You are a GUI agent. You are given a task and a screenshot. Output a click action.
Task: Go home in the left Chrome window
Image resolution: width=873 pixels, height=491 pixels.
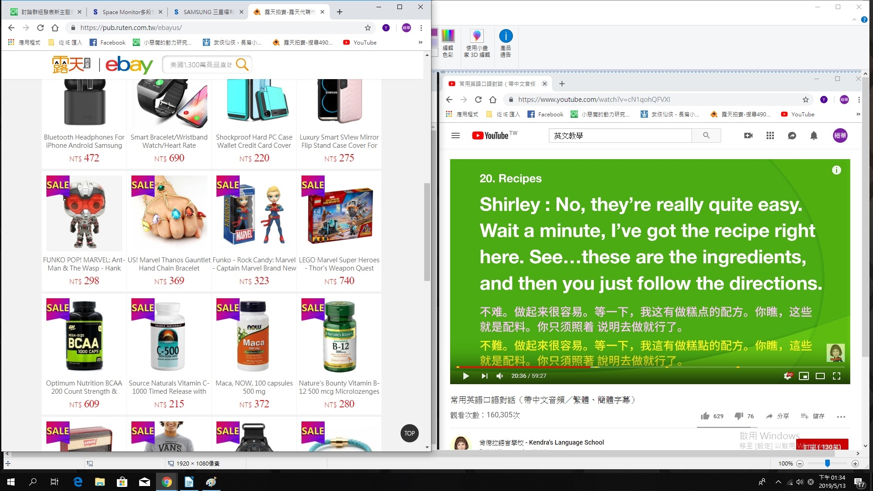(55, 28)
